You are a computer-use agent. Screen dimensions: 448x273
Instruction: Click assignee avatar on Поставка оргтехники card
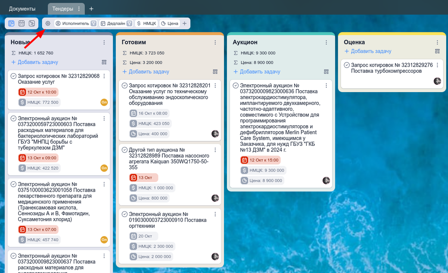pyautogui.click(x=215, y=257)
